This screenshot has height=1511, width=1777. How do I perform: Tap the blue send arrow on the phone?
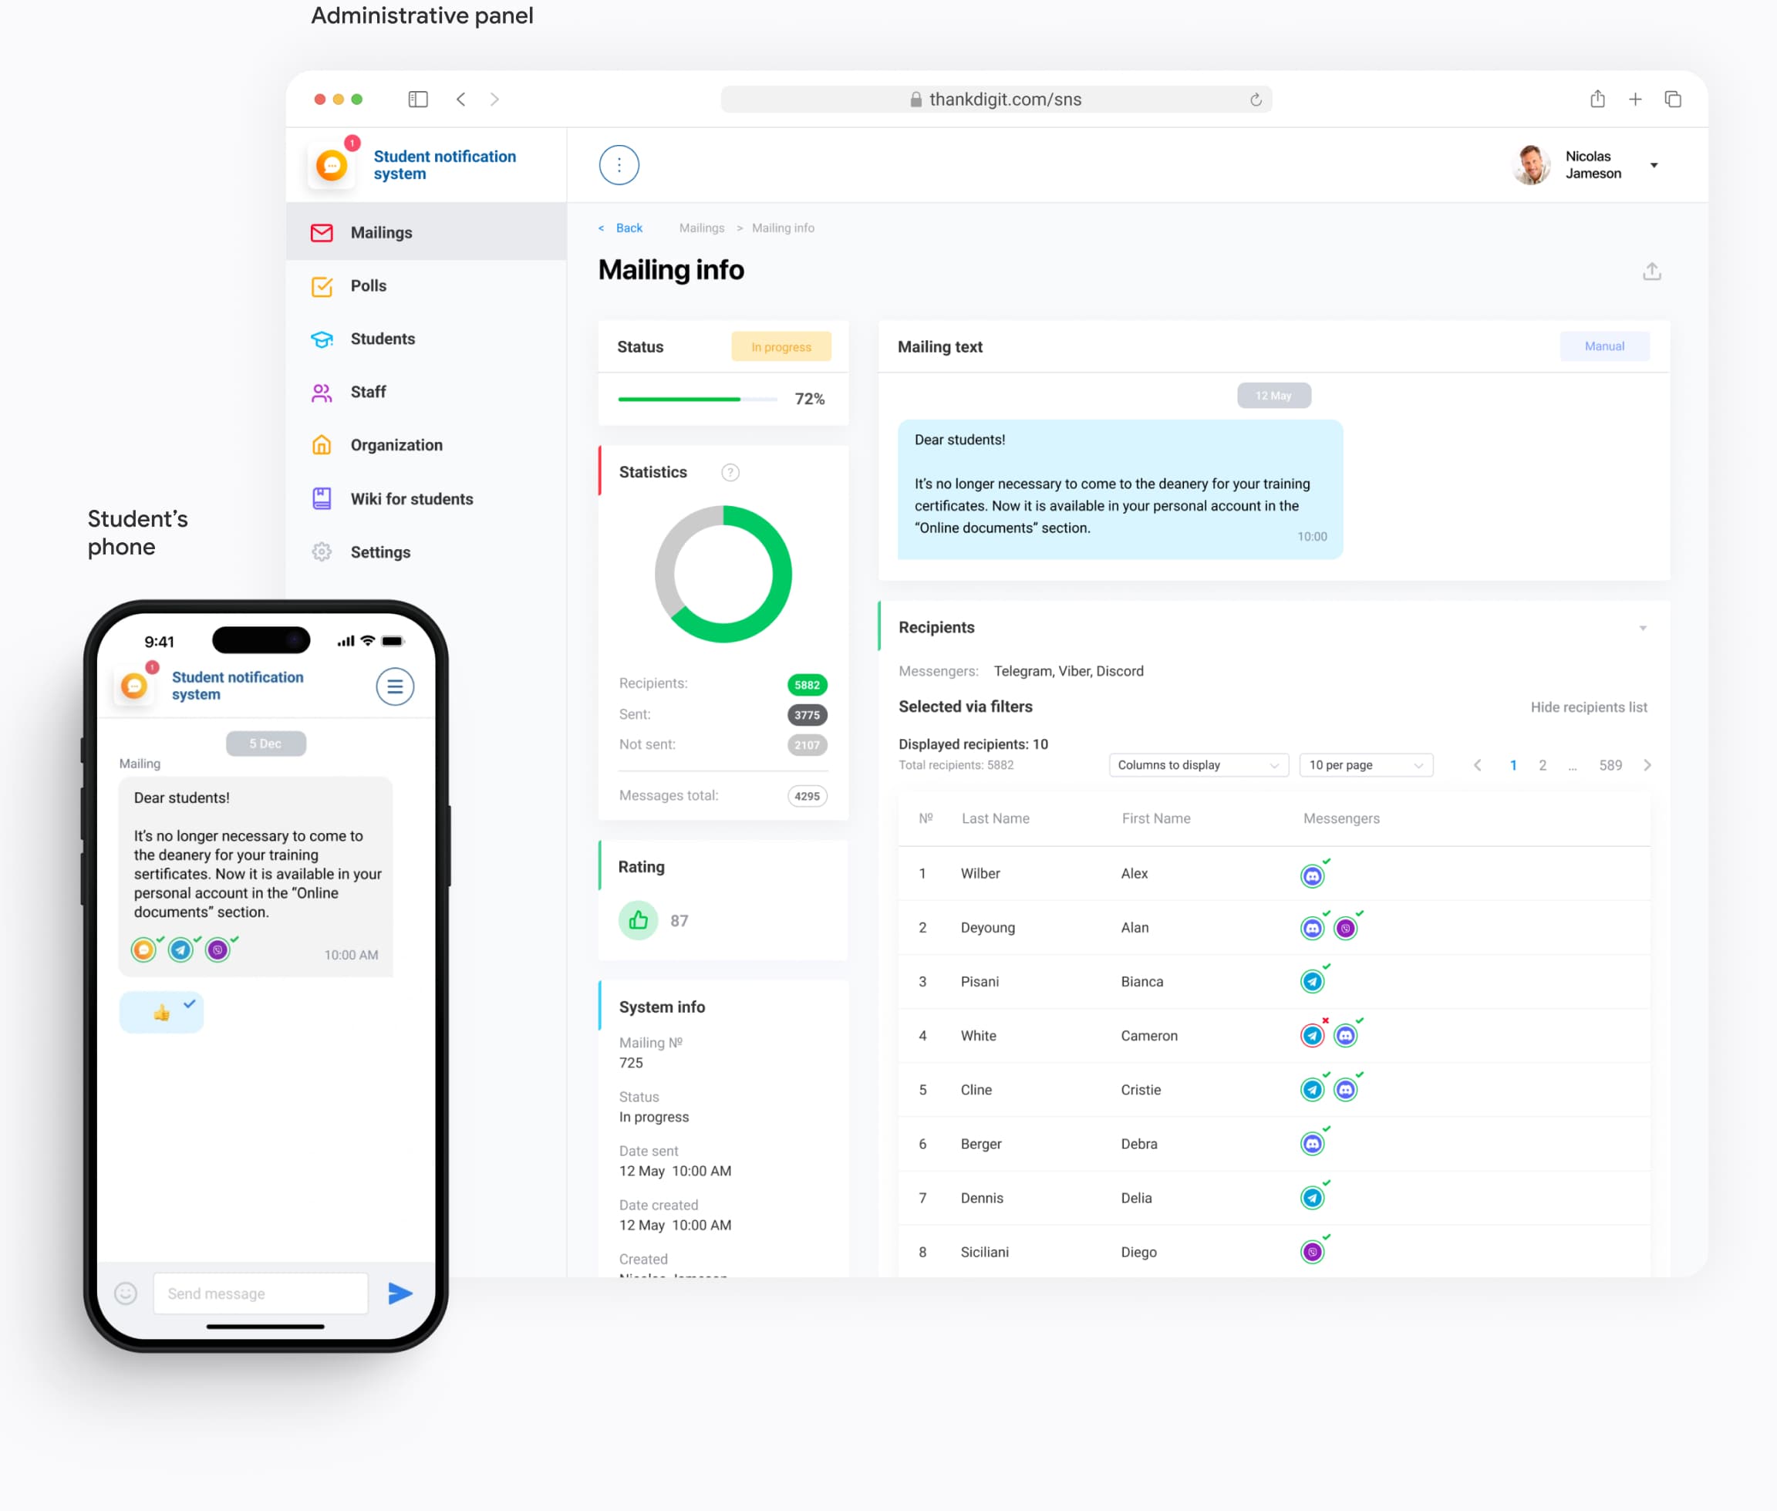pyautogui.click(x=400, y=1293)
